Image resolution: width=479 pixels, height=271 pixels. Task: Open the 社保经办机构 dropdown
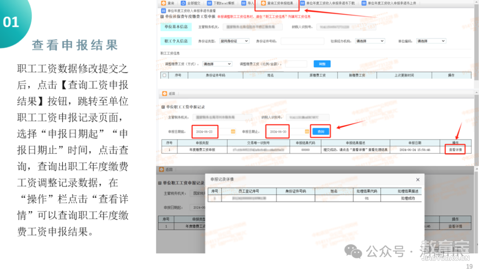click(x=369, y=41)
